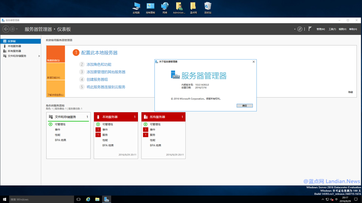Open the navigation history dropdown arrow
Screen dimensions: 362x203
point(17,29)
